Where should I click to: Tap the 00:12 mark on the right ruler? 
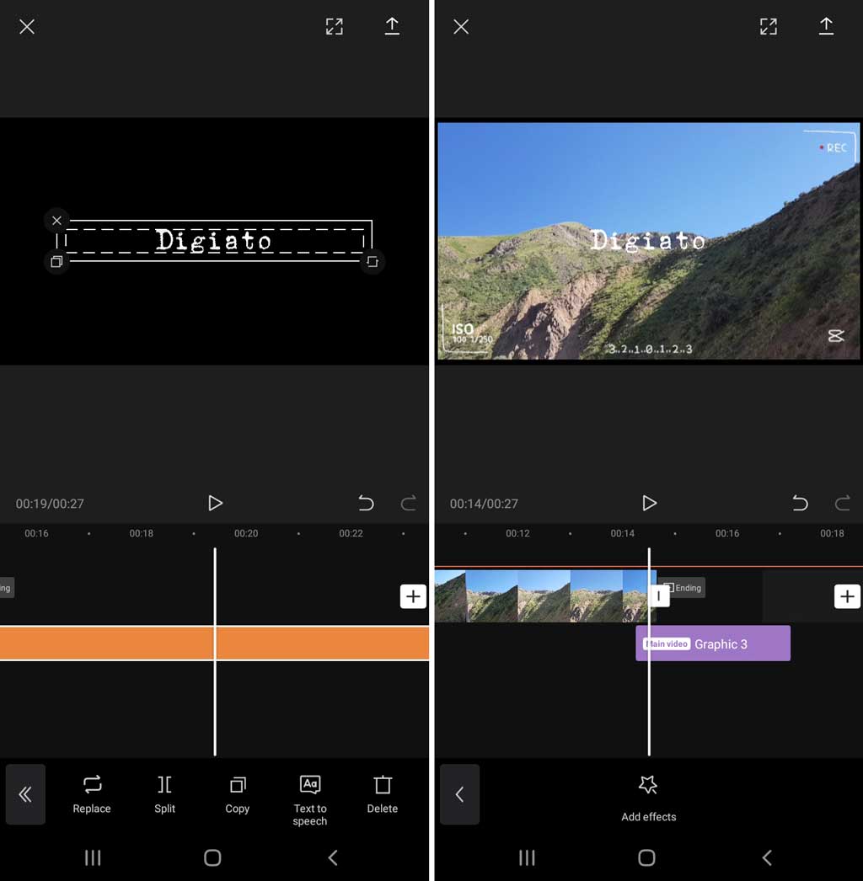(x=517, y=533)
